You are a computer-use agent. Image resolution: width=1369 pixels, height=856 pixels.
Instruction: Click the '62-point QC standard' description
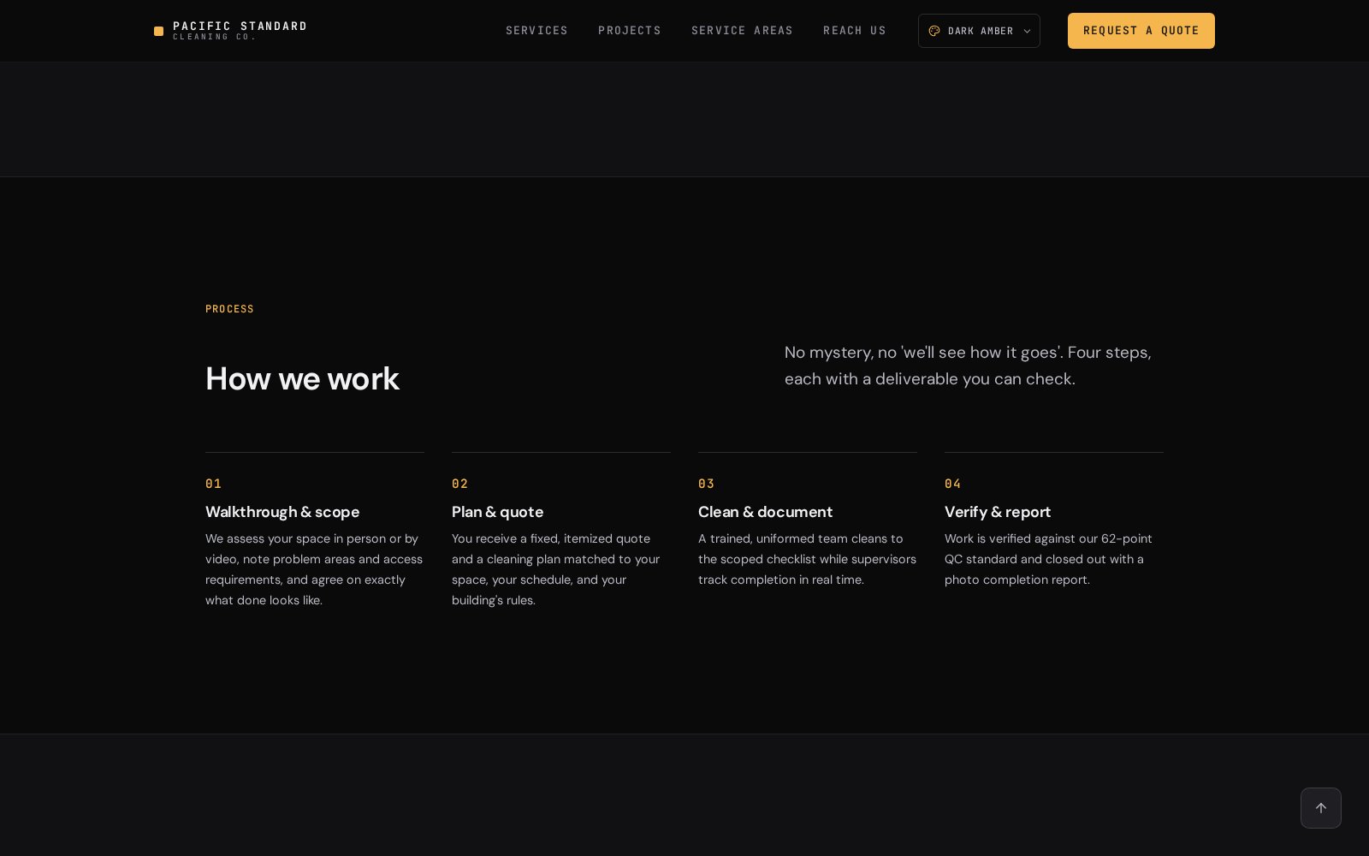[x=1048, y=559]
